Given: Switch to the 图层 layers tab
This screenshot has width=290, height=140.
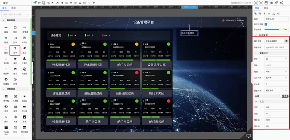Looking at the screenshot, I should click(x=13, y=8).
